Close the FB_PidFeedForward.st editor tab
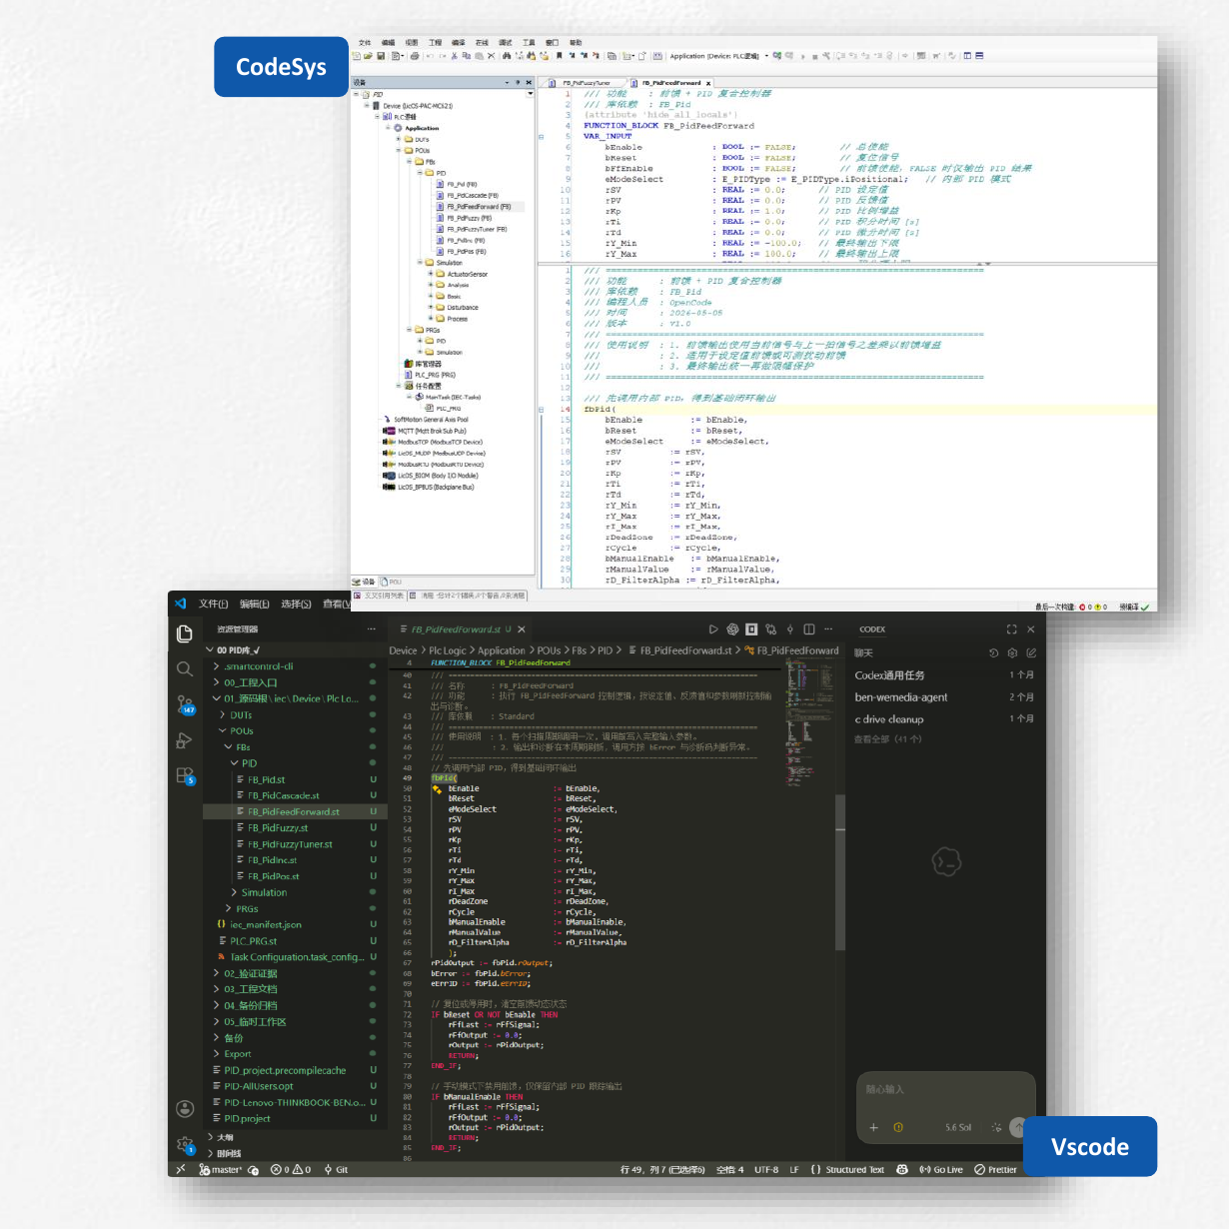1229x1229 pixels. [522, 629]
